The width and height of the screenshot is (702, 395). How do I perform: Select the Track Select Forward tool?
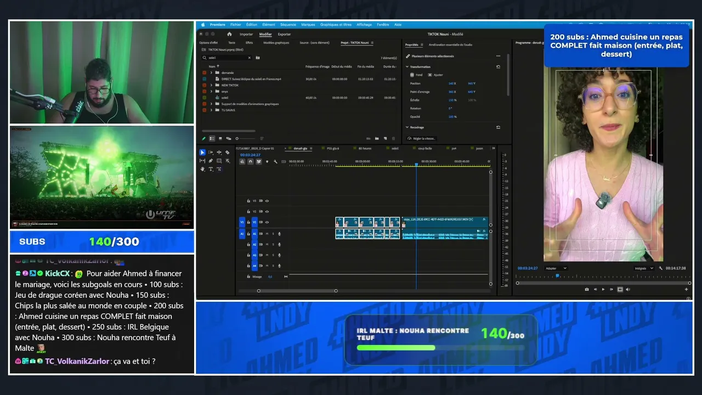(x=211, y=153)
